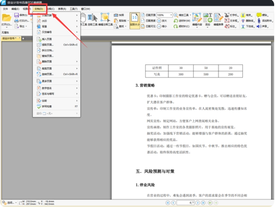Click the Zoom Out minus icon
The height and width of the screenshot is (207, 275).
159,26
